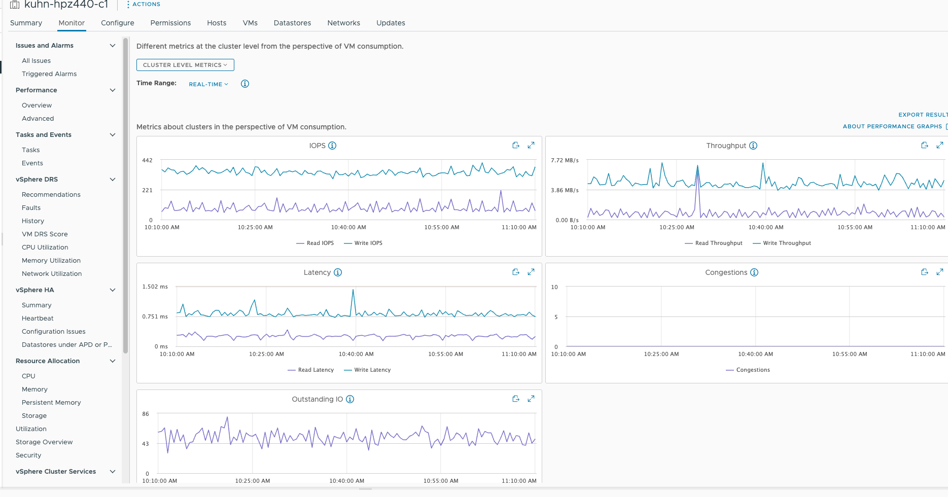Toggle Read Latency legend series

click(x=311, y=370)
